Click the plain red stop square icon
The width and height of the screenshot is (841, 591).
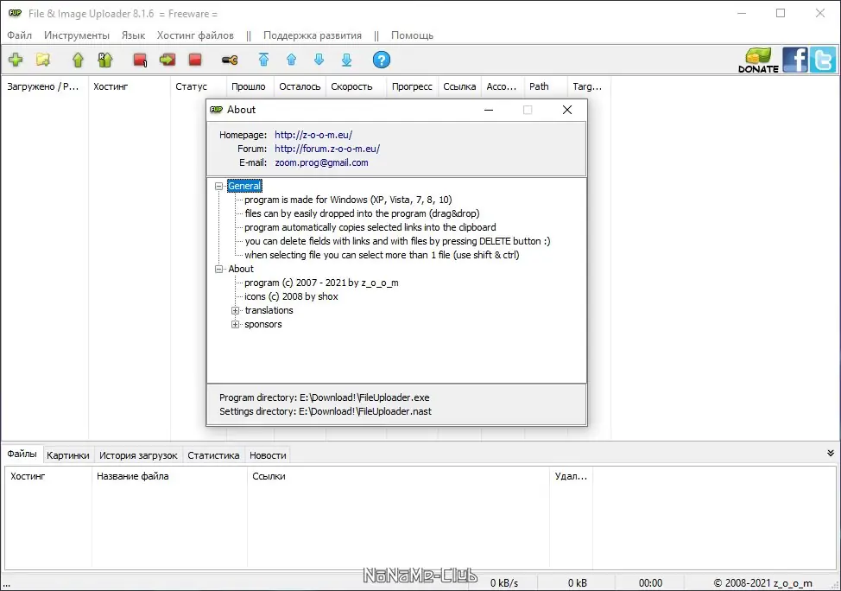point(195,60)
